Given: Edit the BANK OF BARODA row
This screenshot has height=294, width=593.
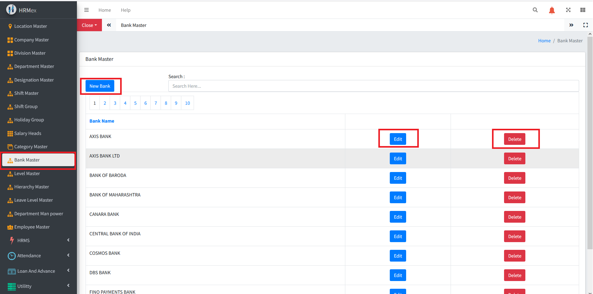Looking at the screenshot, I should [x=398, y=178].
